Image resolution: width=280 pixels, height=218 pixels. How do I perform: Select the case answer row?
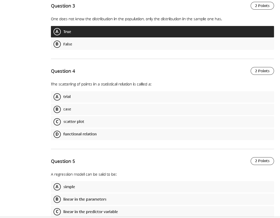coord(156,109)
